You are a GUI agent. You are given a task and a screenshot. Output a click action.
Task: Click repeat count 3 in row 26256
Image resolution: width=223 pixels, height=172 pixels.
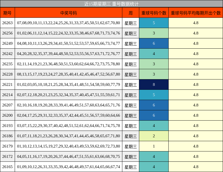(x=154, y=33)
